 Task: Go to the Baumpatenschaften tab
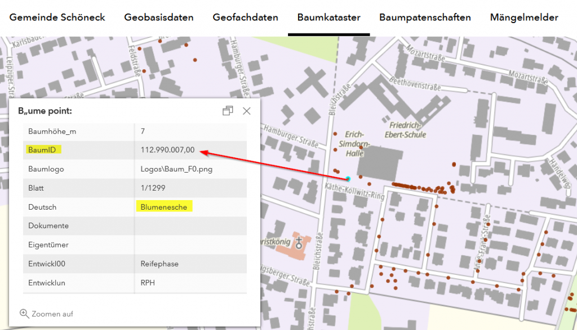[425, 17]
